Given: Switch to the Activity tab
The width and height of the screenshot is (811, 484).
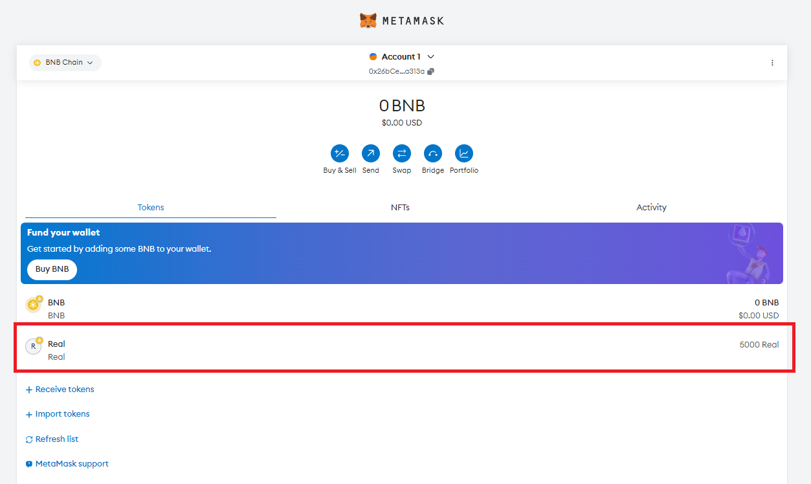Looking at the screenshot, I should (x=651, y=208).
